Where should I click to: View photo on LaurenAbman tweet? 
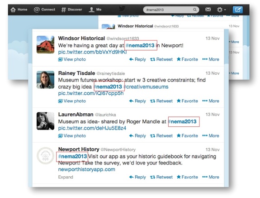[72, 136]
